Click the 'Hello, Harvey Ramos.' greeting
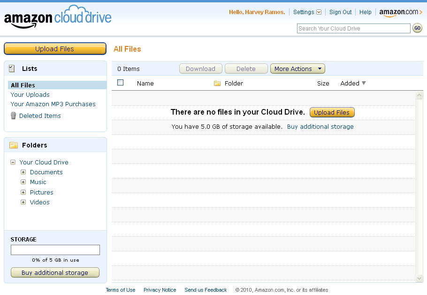Screen dimensions: 427x295 257,12
